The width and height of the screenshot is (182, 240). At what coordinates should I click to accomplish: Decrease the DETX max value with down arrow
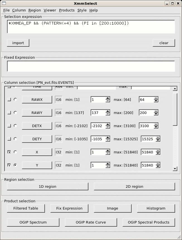pyautogui.click(x=156, y=127)
